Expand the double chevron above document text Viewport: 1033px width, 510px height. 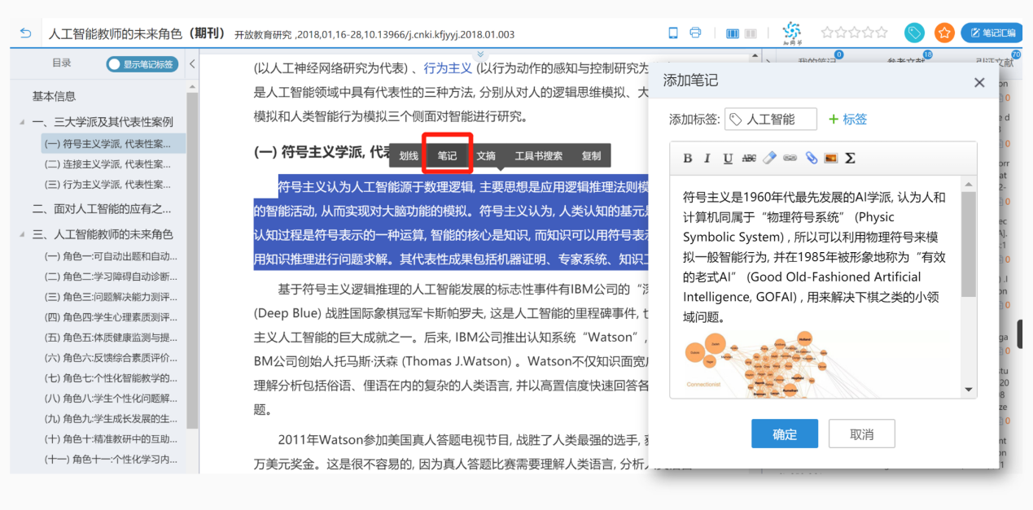tap(480, 54)
